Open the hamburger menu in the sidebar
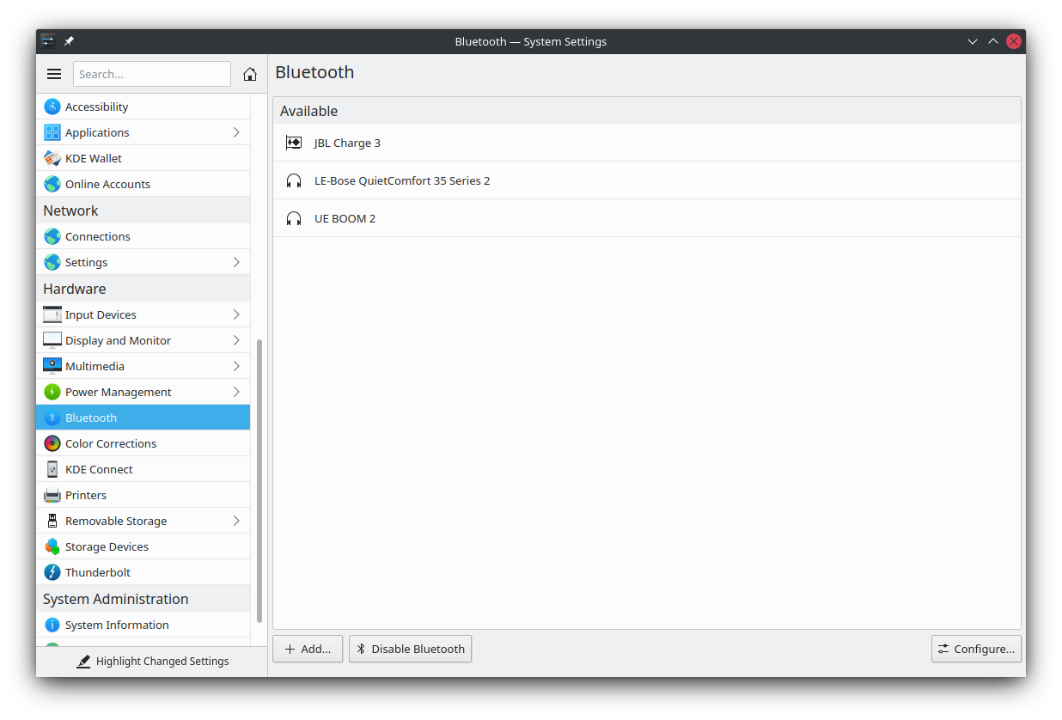The height and width of the screenshot is (720, 1062). tap(54, 74)
